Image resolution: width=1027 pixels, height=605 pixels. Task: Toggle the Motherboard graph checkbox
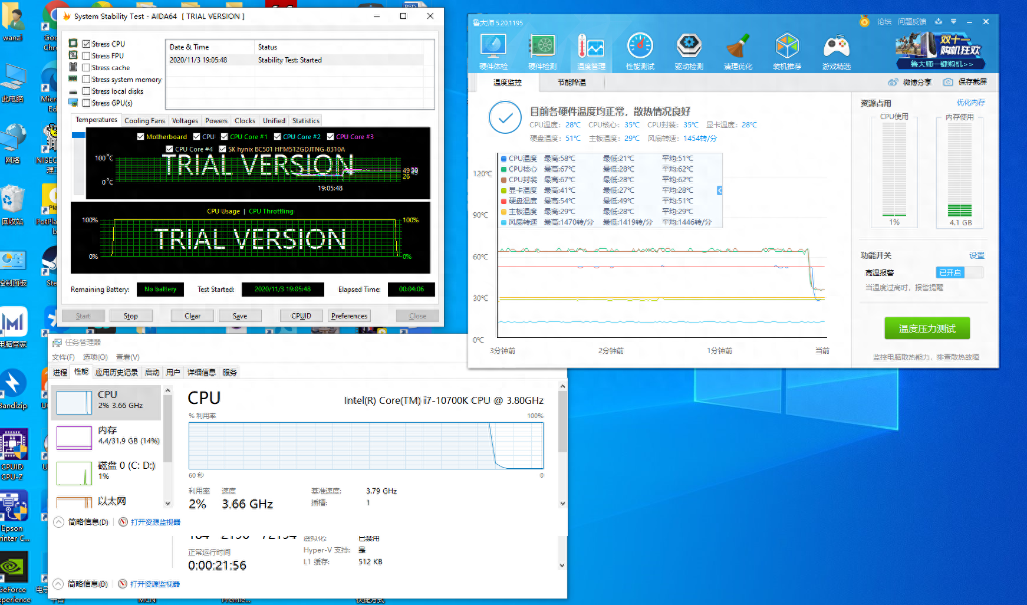coord(140,136)
